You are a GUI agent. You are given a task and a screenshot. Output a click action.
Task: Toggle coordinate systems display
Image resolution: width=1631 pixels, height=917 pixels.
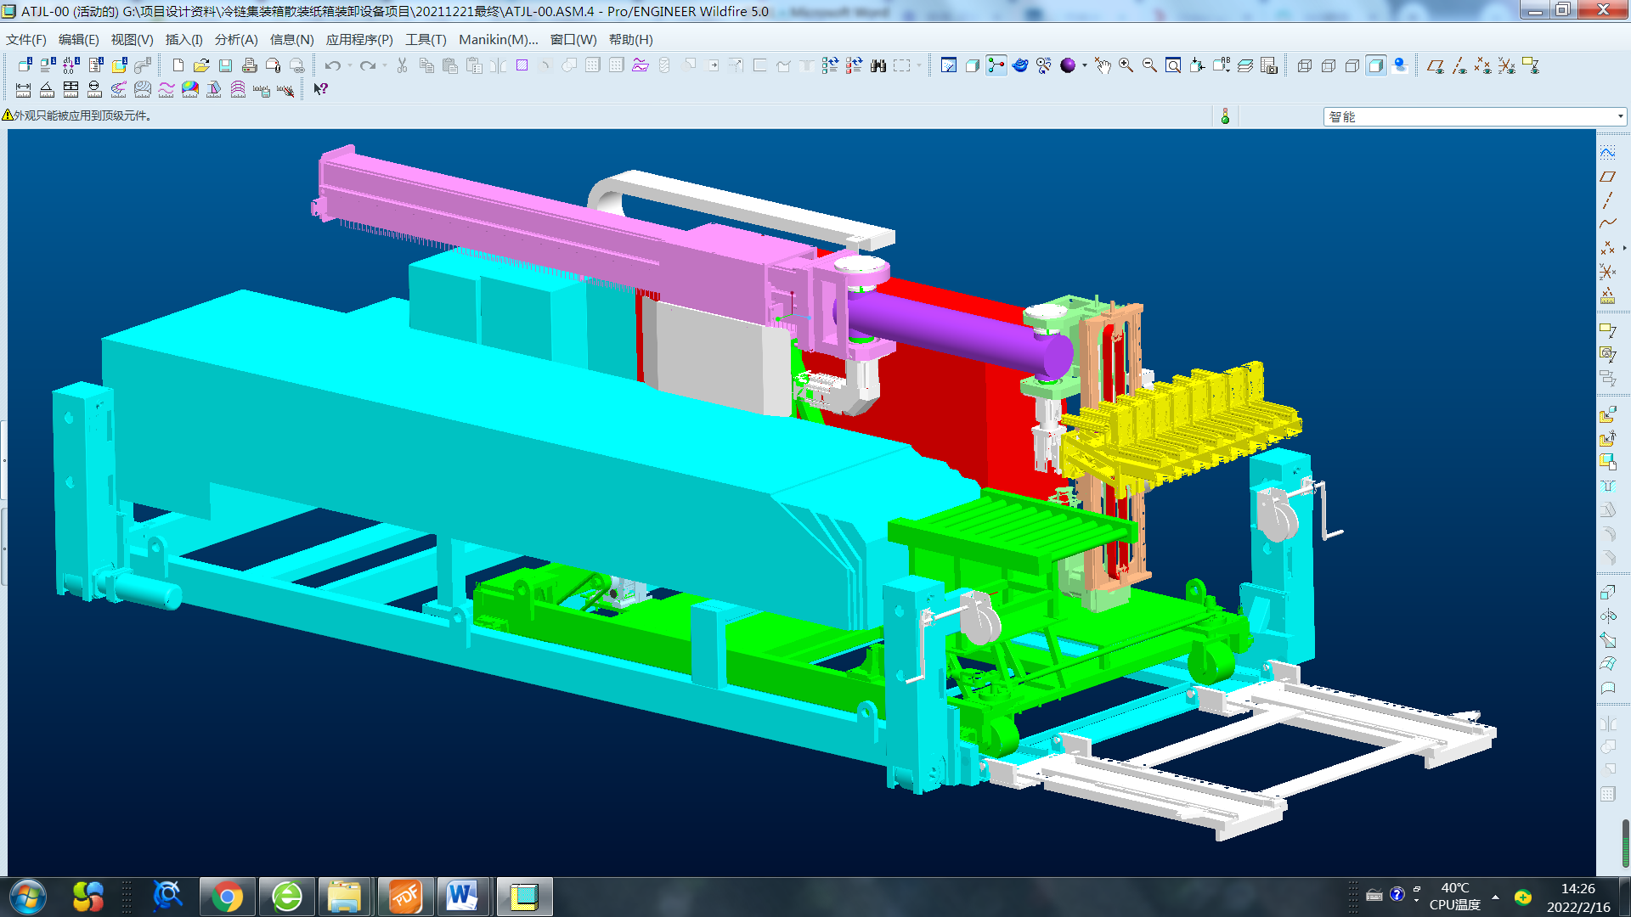coord(1507,65)
